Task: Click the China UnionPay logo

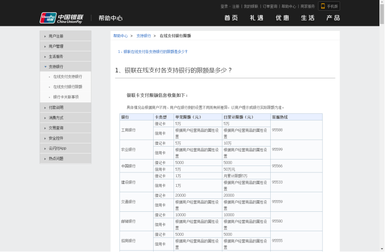Action: 62,18
